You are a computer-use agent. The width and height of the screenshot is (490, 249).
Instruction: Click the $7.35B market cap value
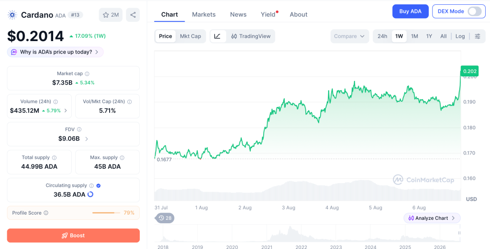(x=62, y=83)
